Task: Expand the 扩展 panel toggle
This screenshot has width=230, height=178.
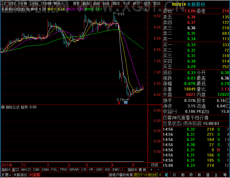Action: pyautogui.click(x=6, y=175)
